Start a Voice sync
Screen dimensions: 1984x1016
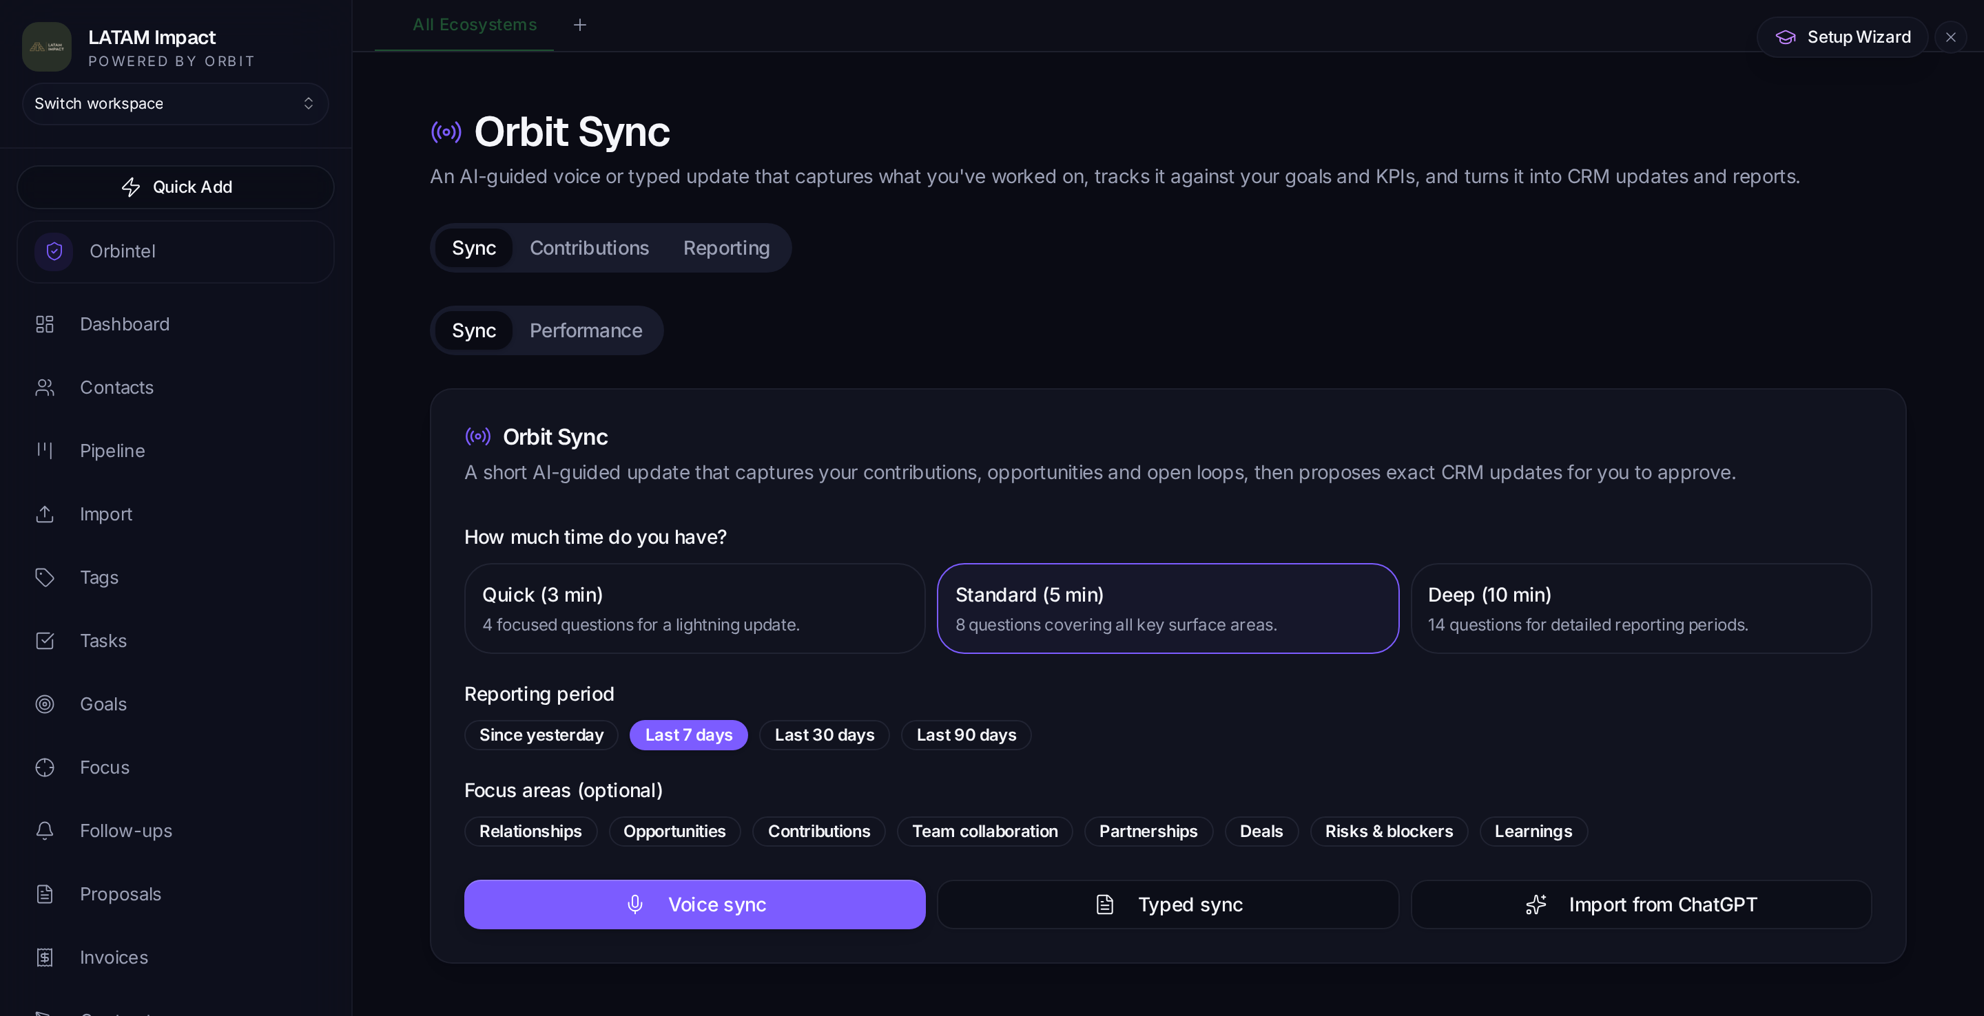click(x=694, y=904)
